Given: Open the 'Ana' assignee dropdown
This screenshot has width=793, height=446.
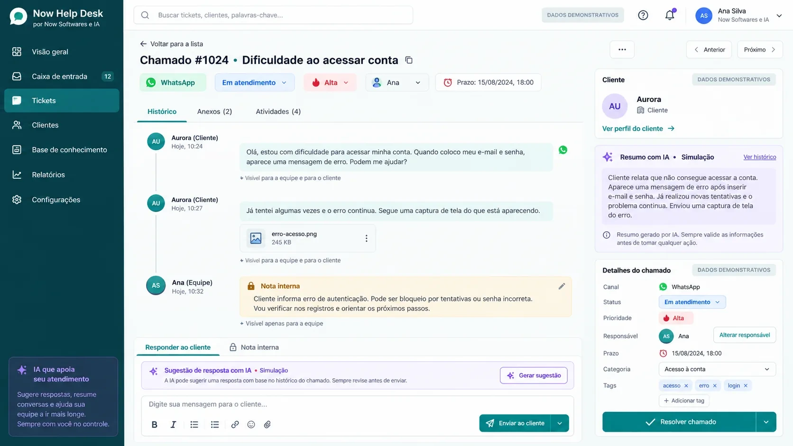Looking at the screenshot, I should (x=397, y=82).
